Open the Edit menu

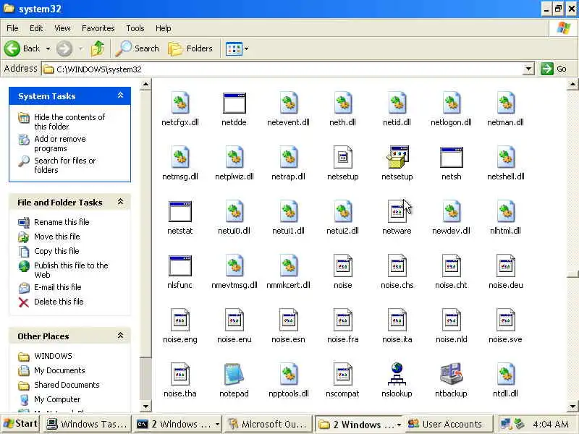click(x=36, y=28)
